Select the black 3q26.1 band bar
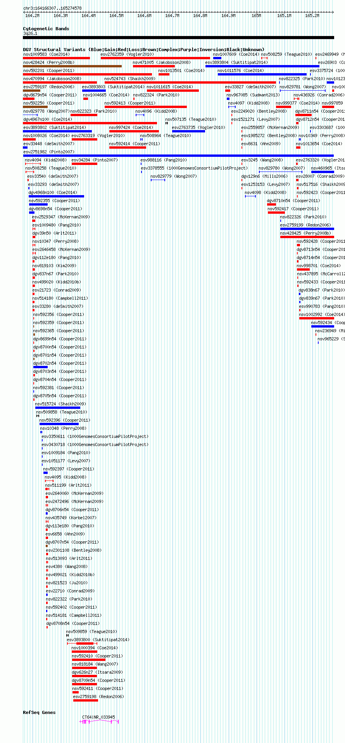345x743 pixels. pos(178,38)
